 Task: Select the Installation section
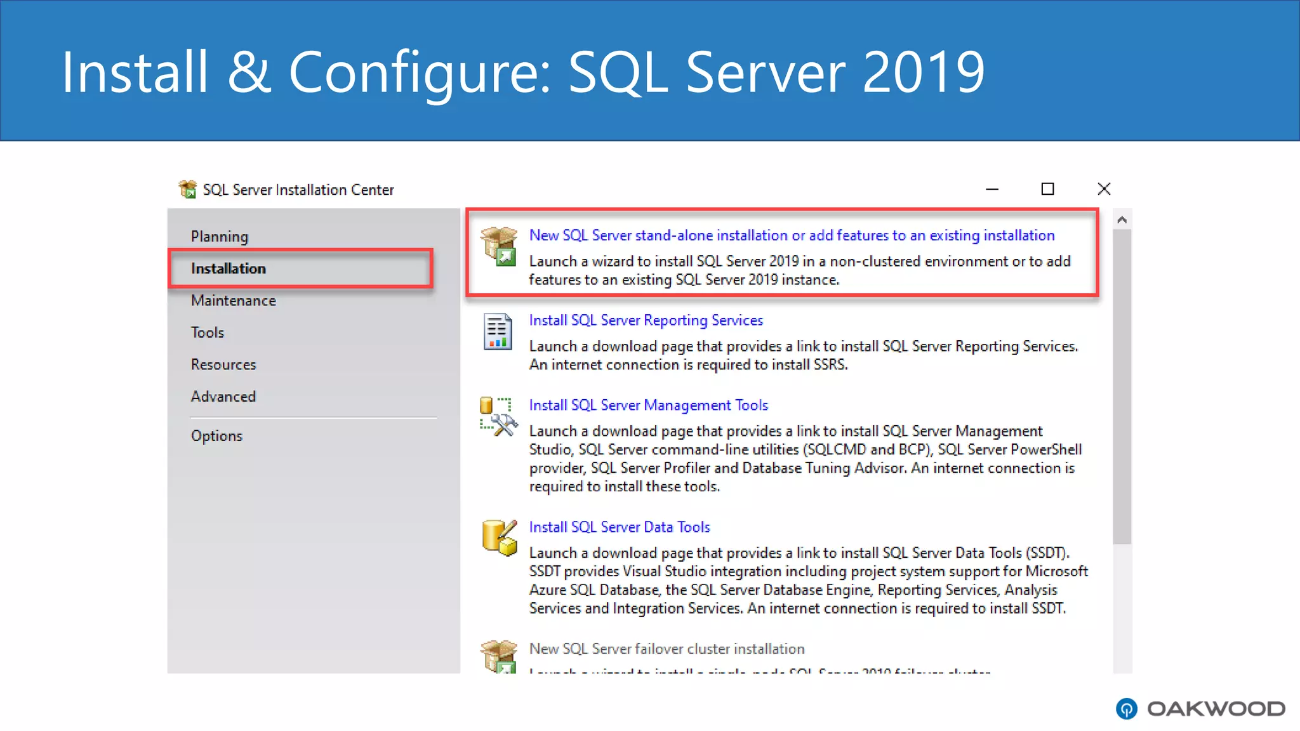pos(229,268)
